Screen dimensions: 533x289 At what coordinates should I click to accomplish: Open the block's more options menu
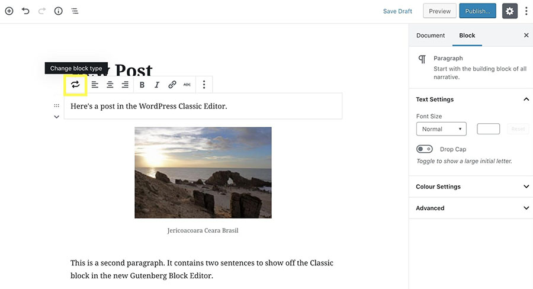pos(204,85)
